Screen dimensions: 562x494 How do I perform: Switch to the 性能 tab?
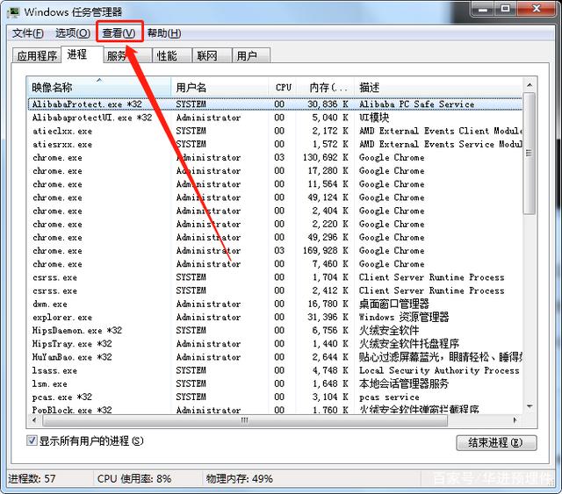pyautogui.click(x=172, y=55)
